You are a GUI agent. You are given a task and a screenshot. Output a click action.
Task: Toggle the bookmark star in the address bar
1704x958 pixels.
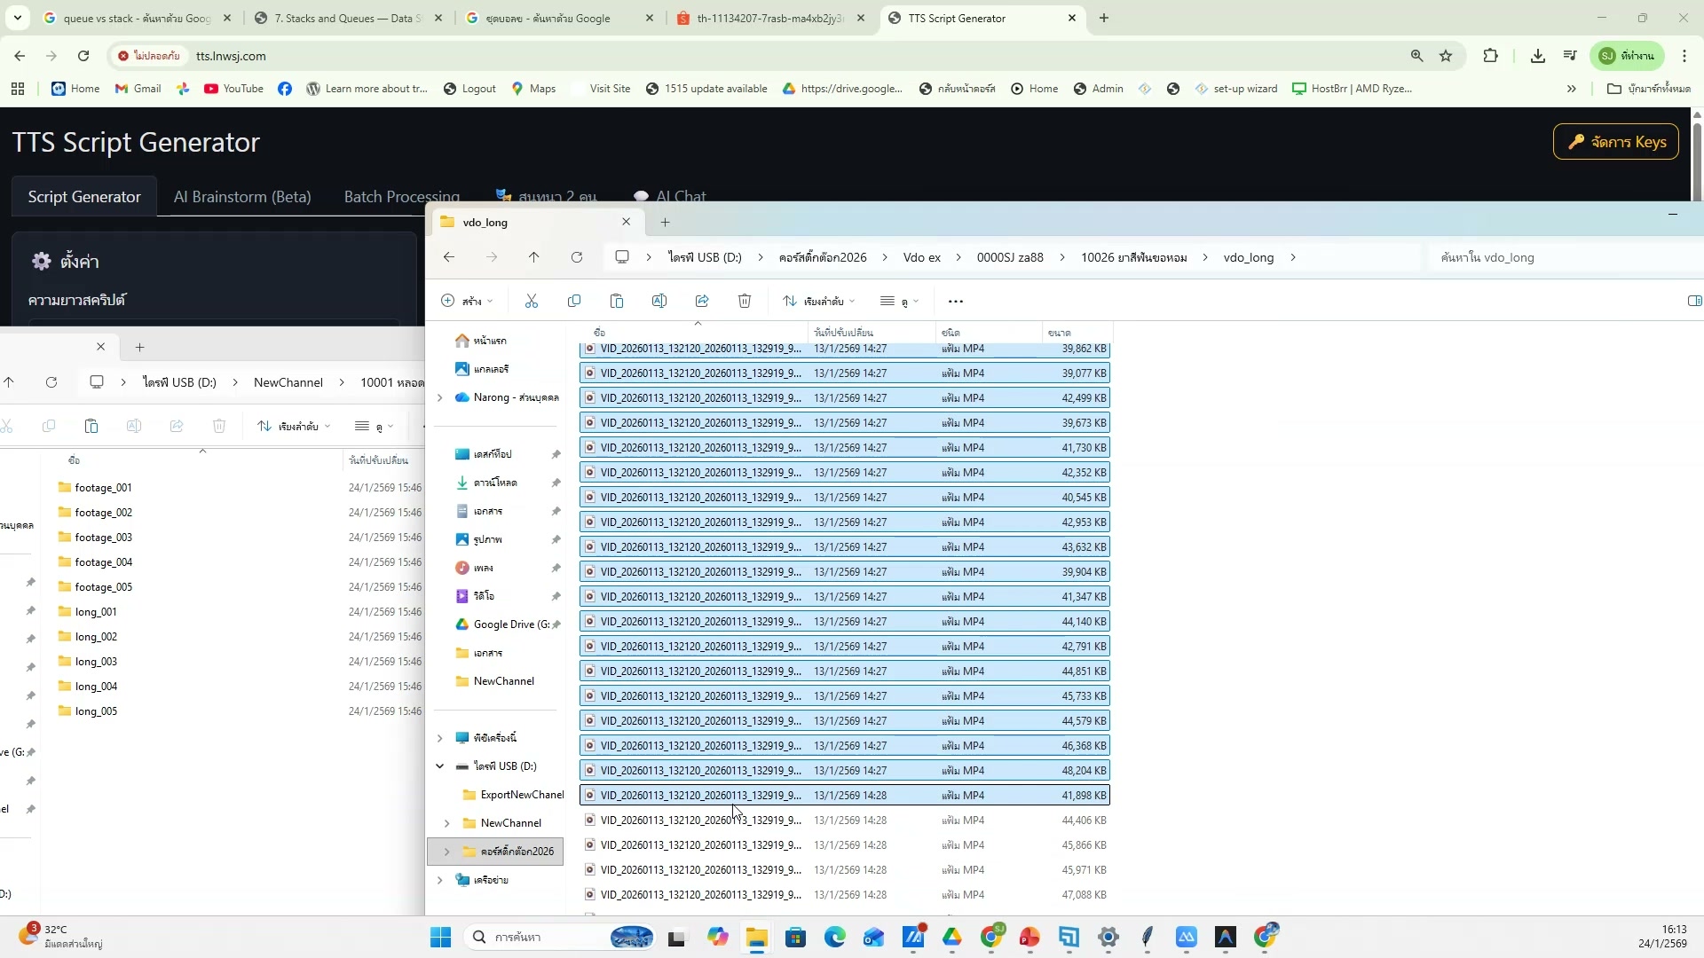click(1447, 56)
